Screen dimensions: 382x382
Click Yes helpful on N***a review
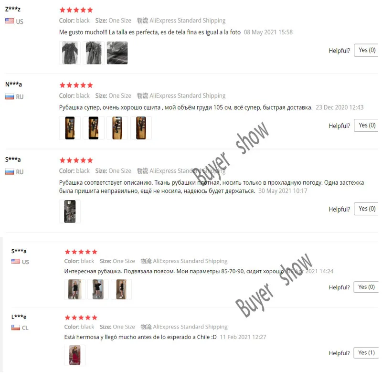coord(366,125)
